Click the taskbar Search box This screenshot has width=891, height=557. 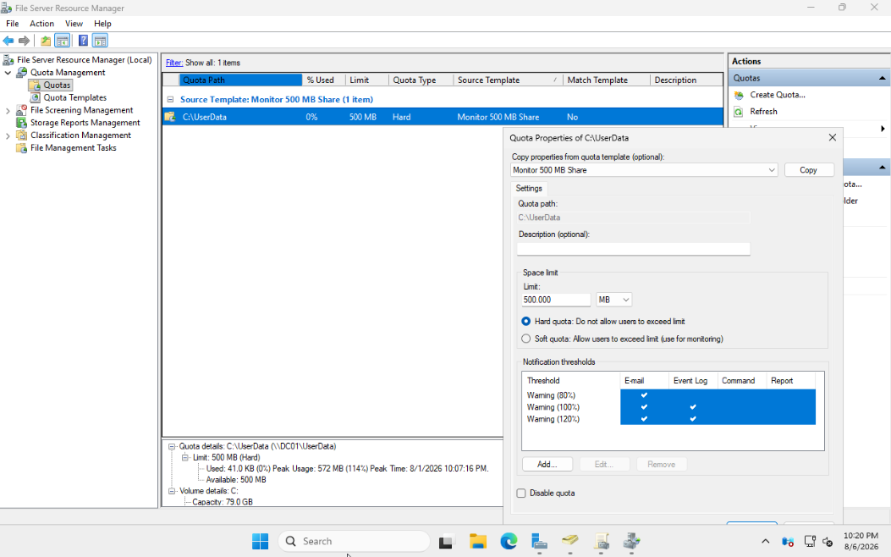(x=354, y=541)
